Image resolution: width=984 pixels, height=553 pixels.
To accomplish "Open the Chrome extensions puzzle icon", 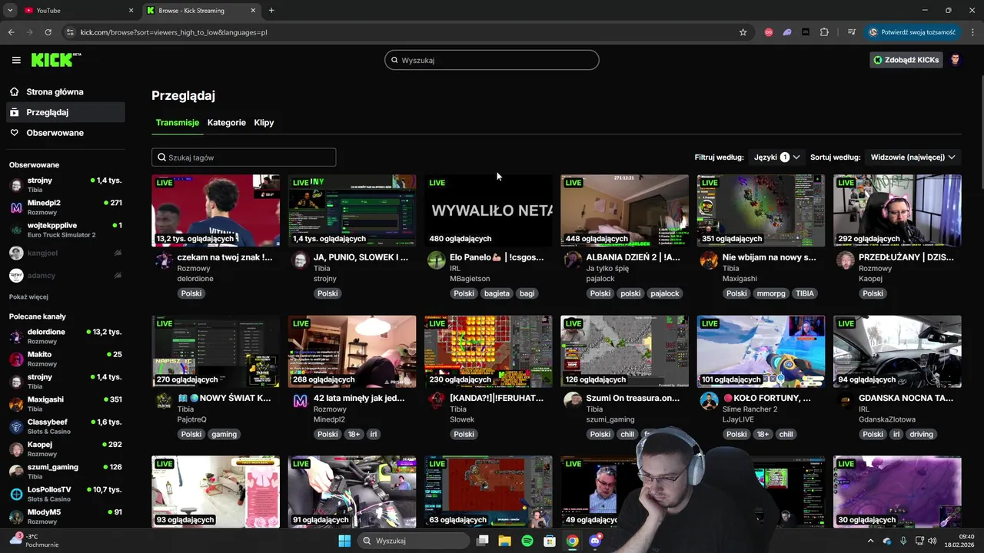I will 824,32.
